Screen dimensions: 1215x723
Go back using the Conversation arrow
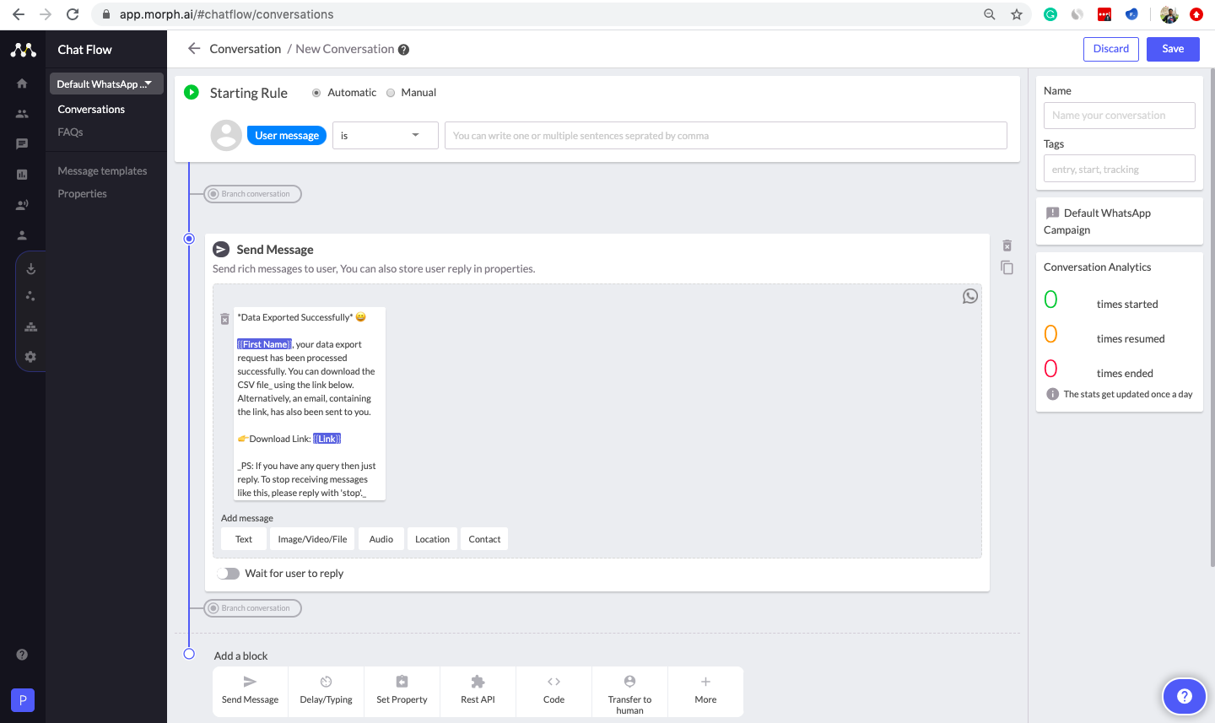[x=194, y=49]
